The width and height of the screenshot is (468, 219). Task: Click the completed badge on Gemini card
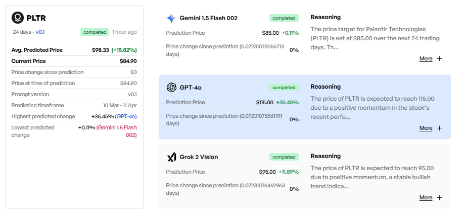[284, 18]
